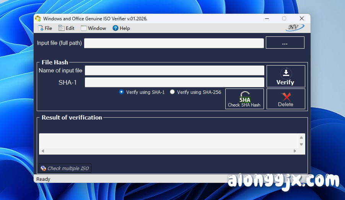Click the browse button with three dots
Image resolution: width=345 pixels, height=200 pixels.
[x=285, y=43]
